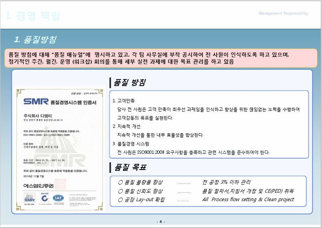Click the red seal stamp on certificate
Image resolution: width=322 pixels, height=228 pixels.
tap(60, 184)
